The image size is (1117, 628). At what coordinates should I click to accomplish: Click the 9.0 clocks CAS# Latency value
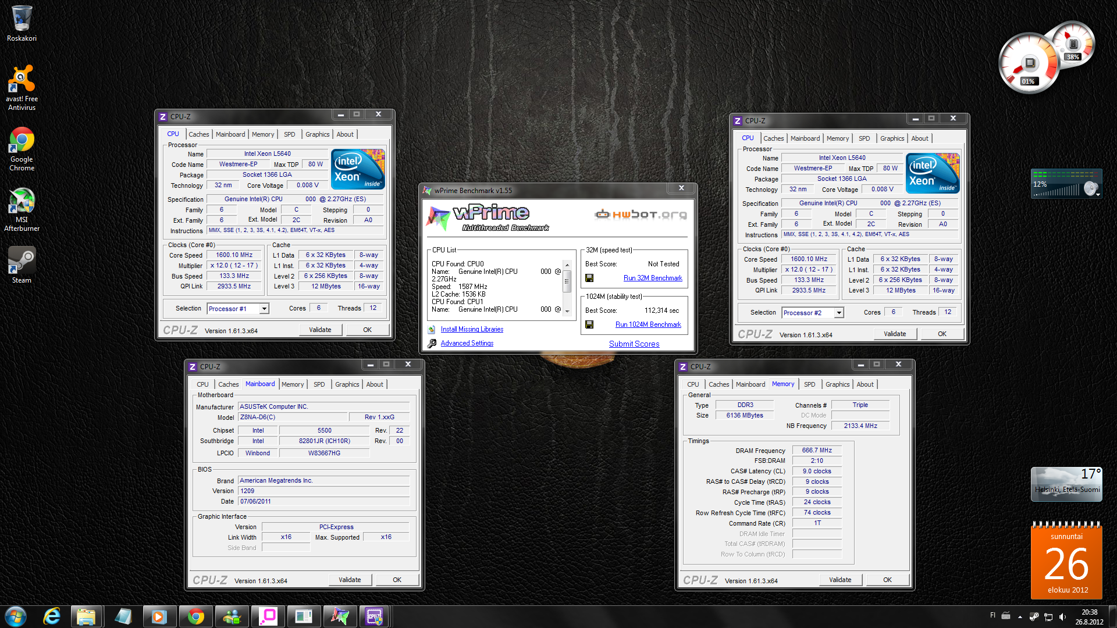[817, 471]
